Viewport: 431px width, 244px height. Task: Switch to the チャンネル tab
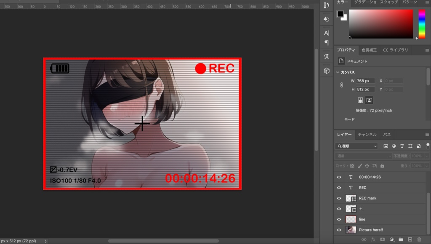(x=368, y=135)
